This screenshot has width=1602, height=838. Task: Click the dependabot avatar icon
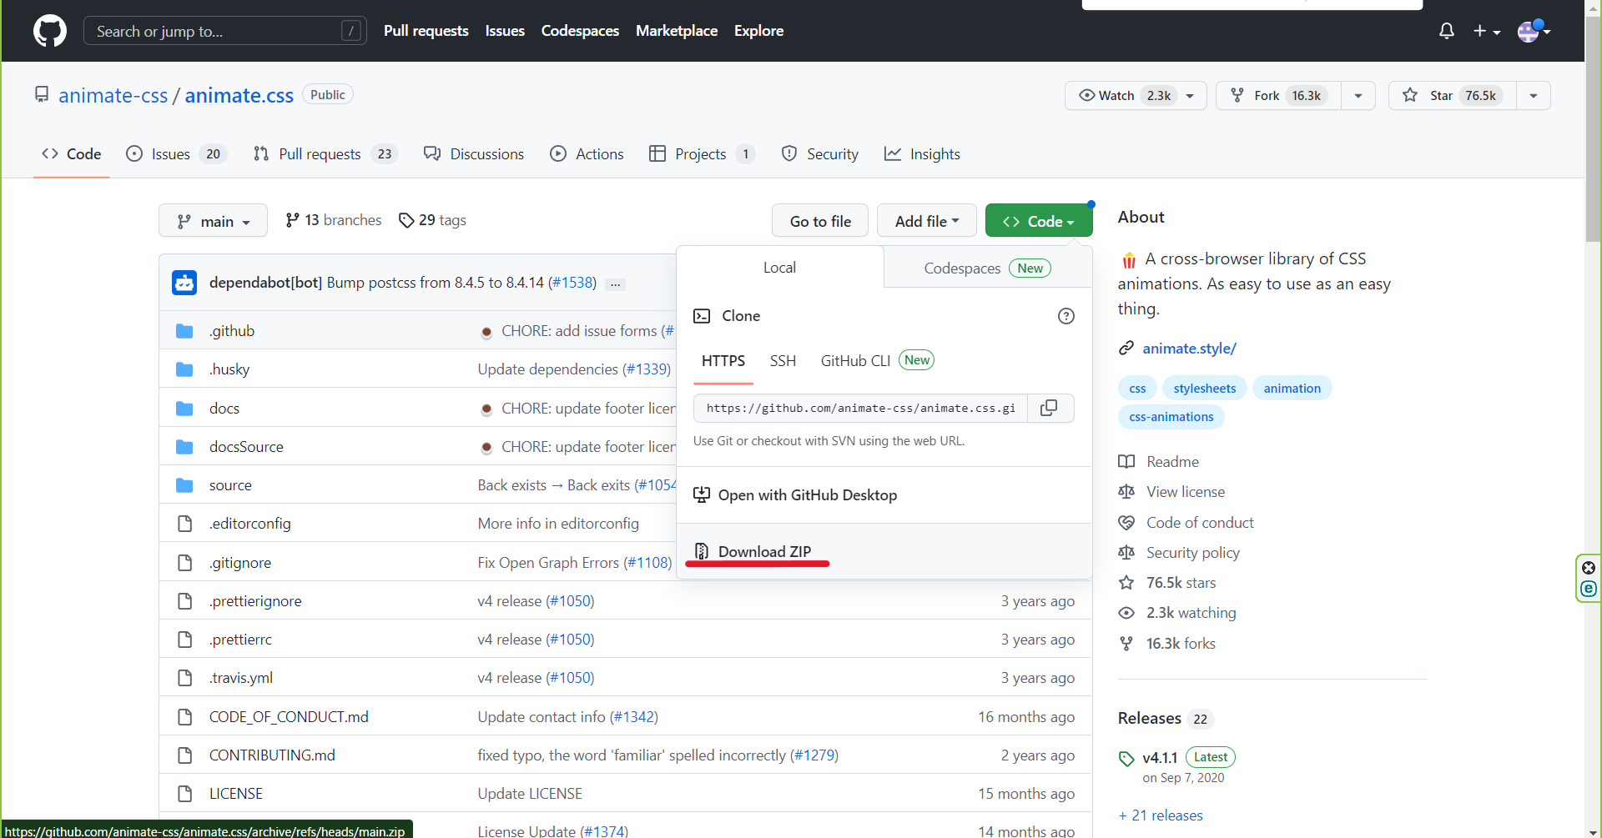(184, 283)
